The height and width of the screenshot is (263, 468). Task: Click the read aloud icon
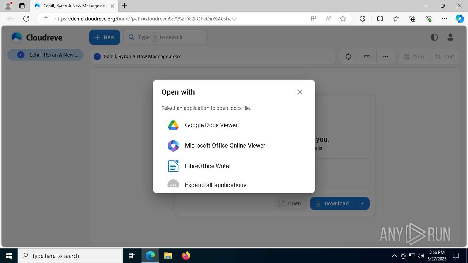pos(328,19)
